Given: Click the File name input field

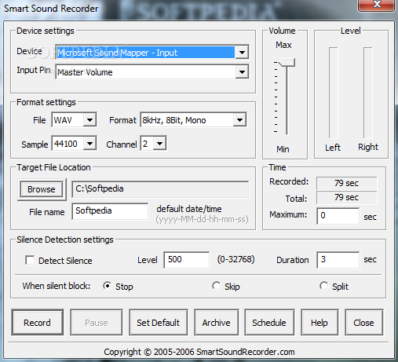Looking at the screenshot, I should coord(110,211).
